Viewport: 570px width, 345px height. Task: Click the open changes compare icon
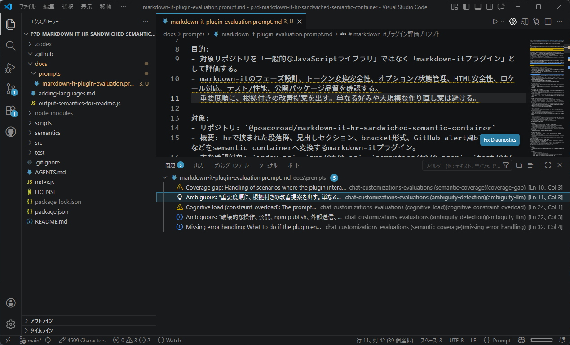click(536, 22)
